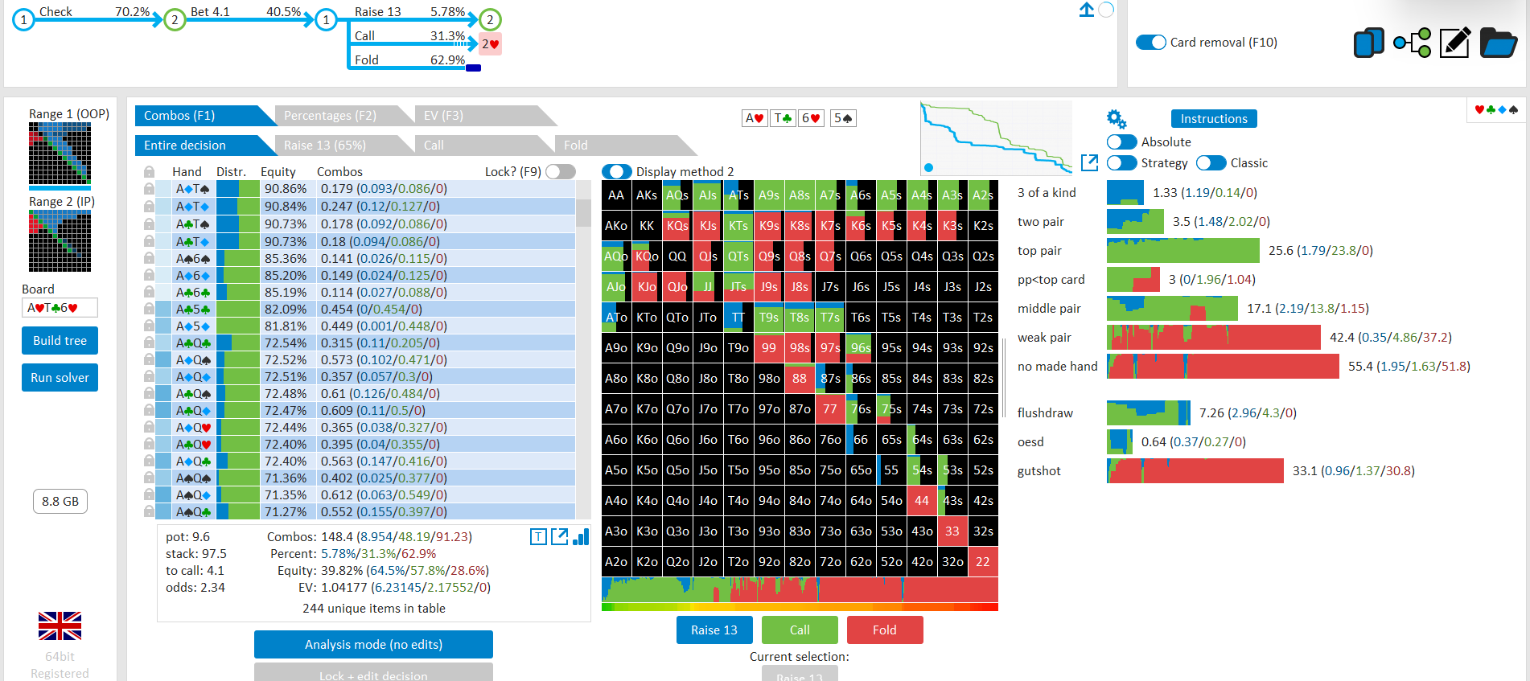Toggle the Lock? (F9) switch

[x=561, y=171]
